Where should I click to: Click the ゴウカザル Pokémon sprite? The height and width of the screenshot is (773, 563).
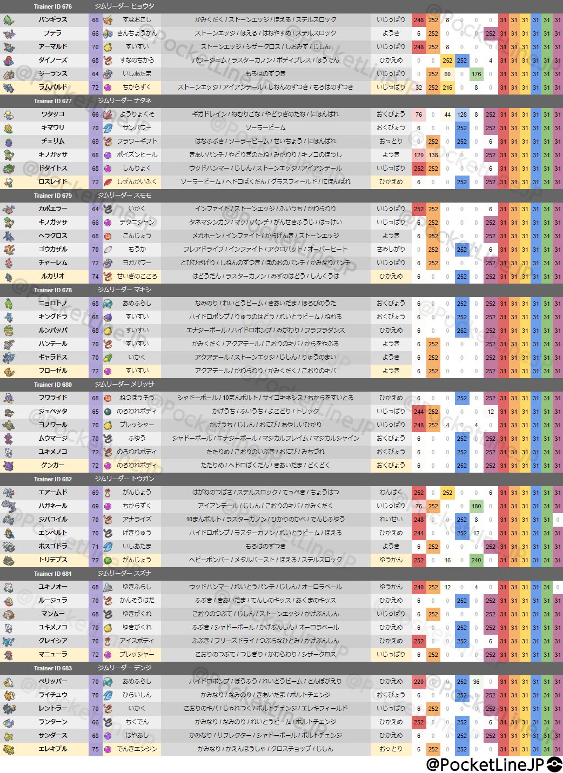(9, 250)
